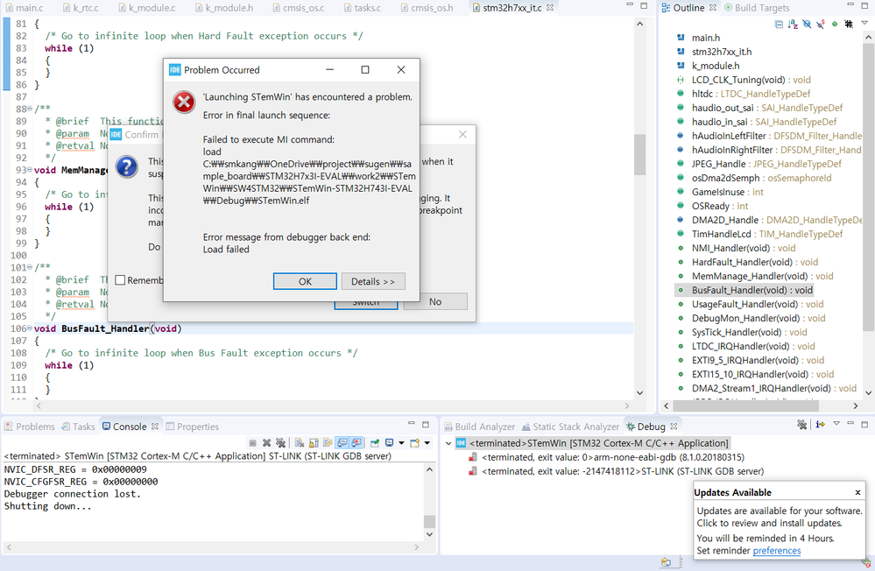Click No in the Confirm dialog
875x571 pixels.
[x=435, y=301]
